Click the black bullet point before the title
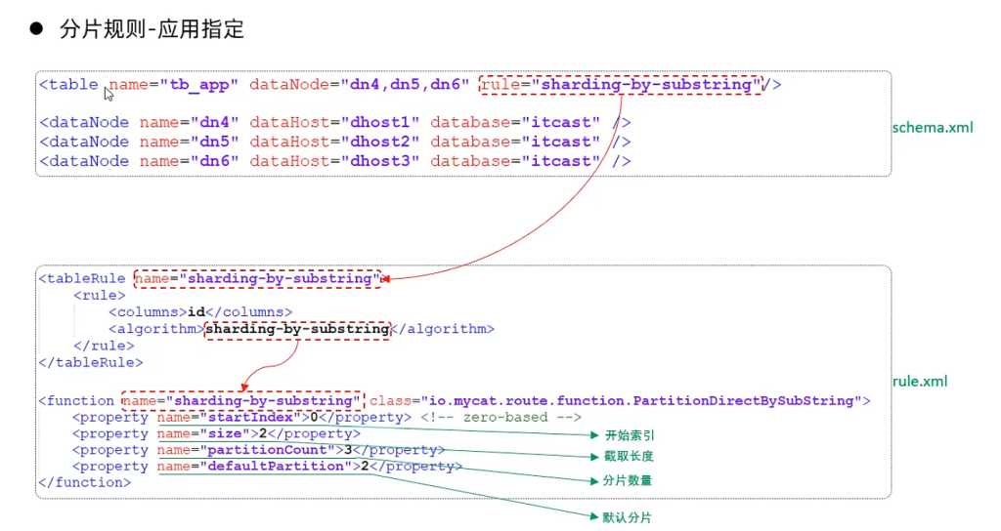Screen dimensions: 1001x531 [x=37, y=29]
